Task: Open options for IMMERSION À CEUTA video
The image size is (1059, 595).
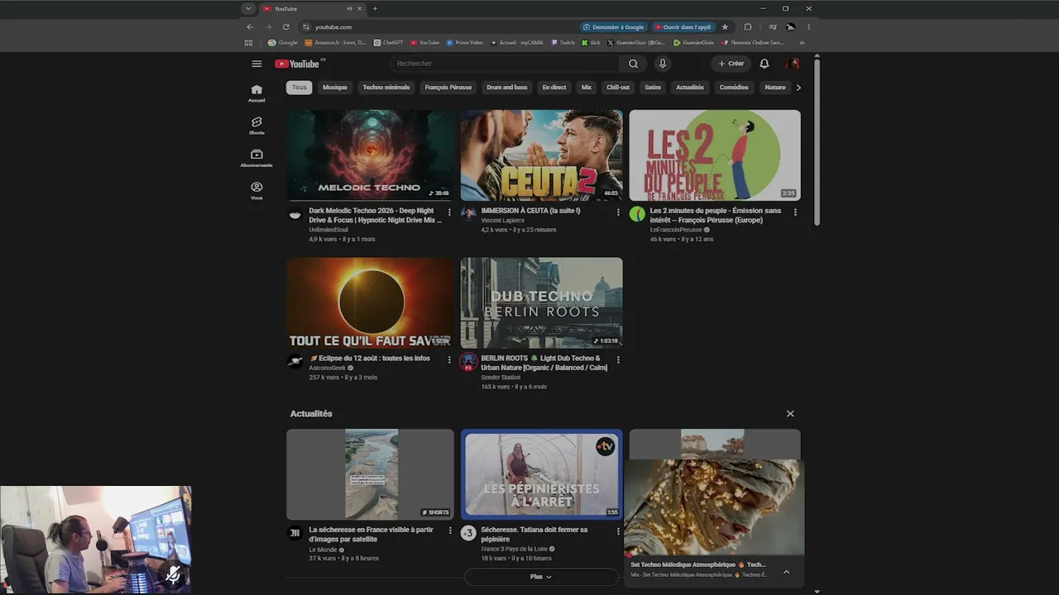Action: click(x=618, y=212)
